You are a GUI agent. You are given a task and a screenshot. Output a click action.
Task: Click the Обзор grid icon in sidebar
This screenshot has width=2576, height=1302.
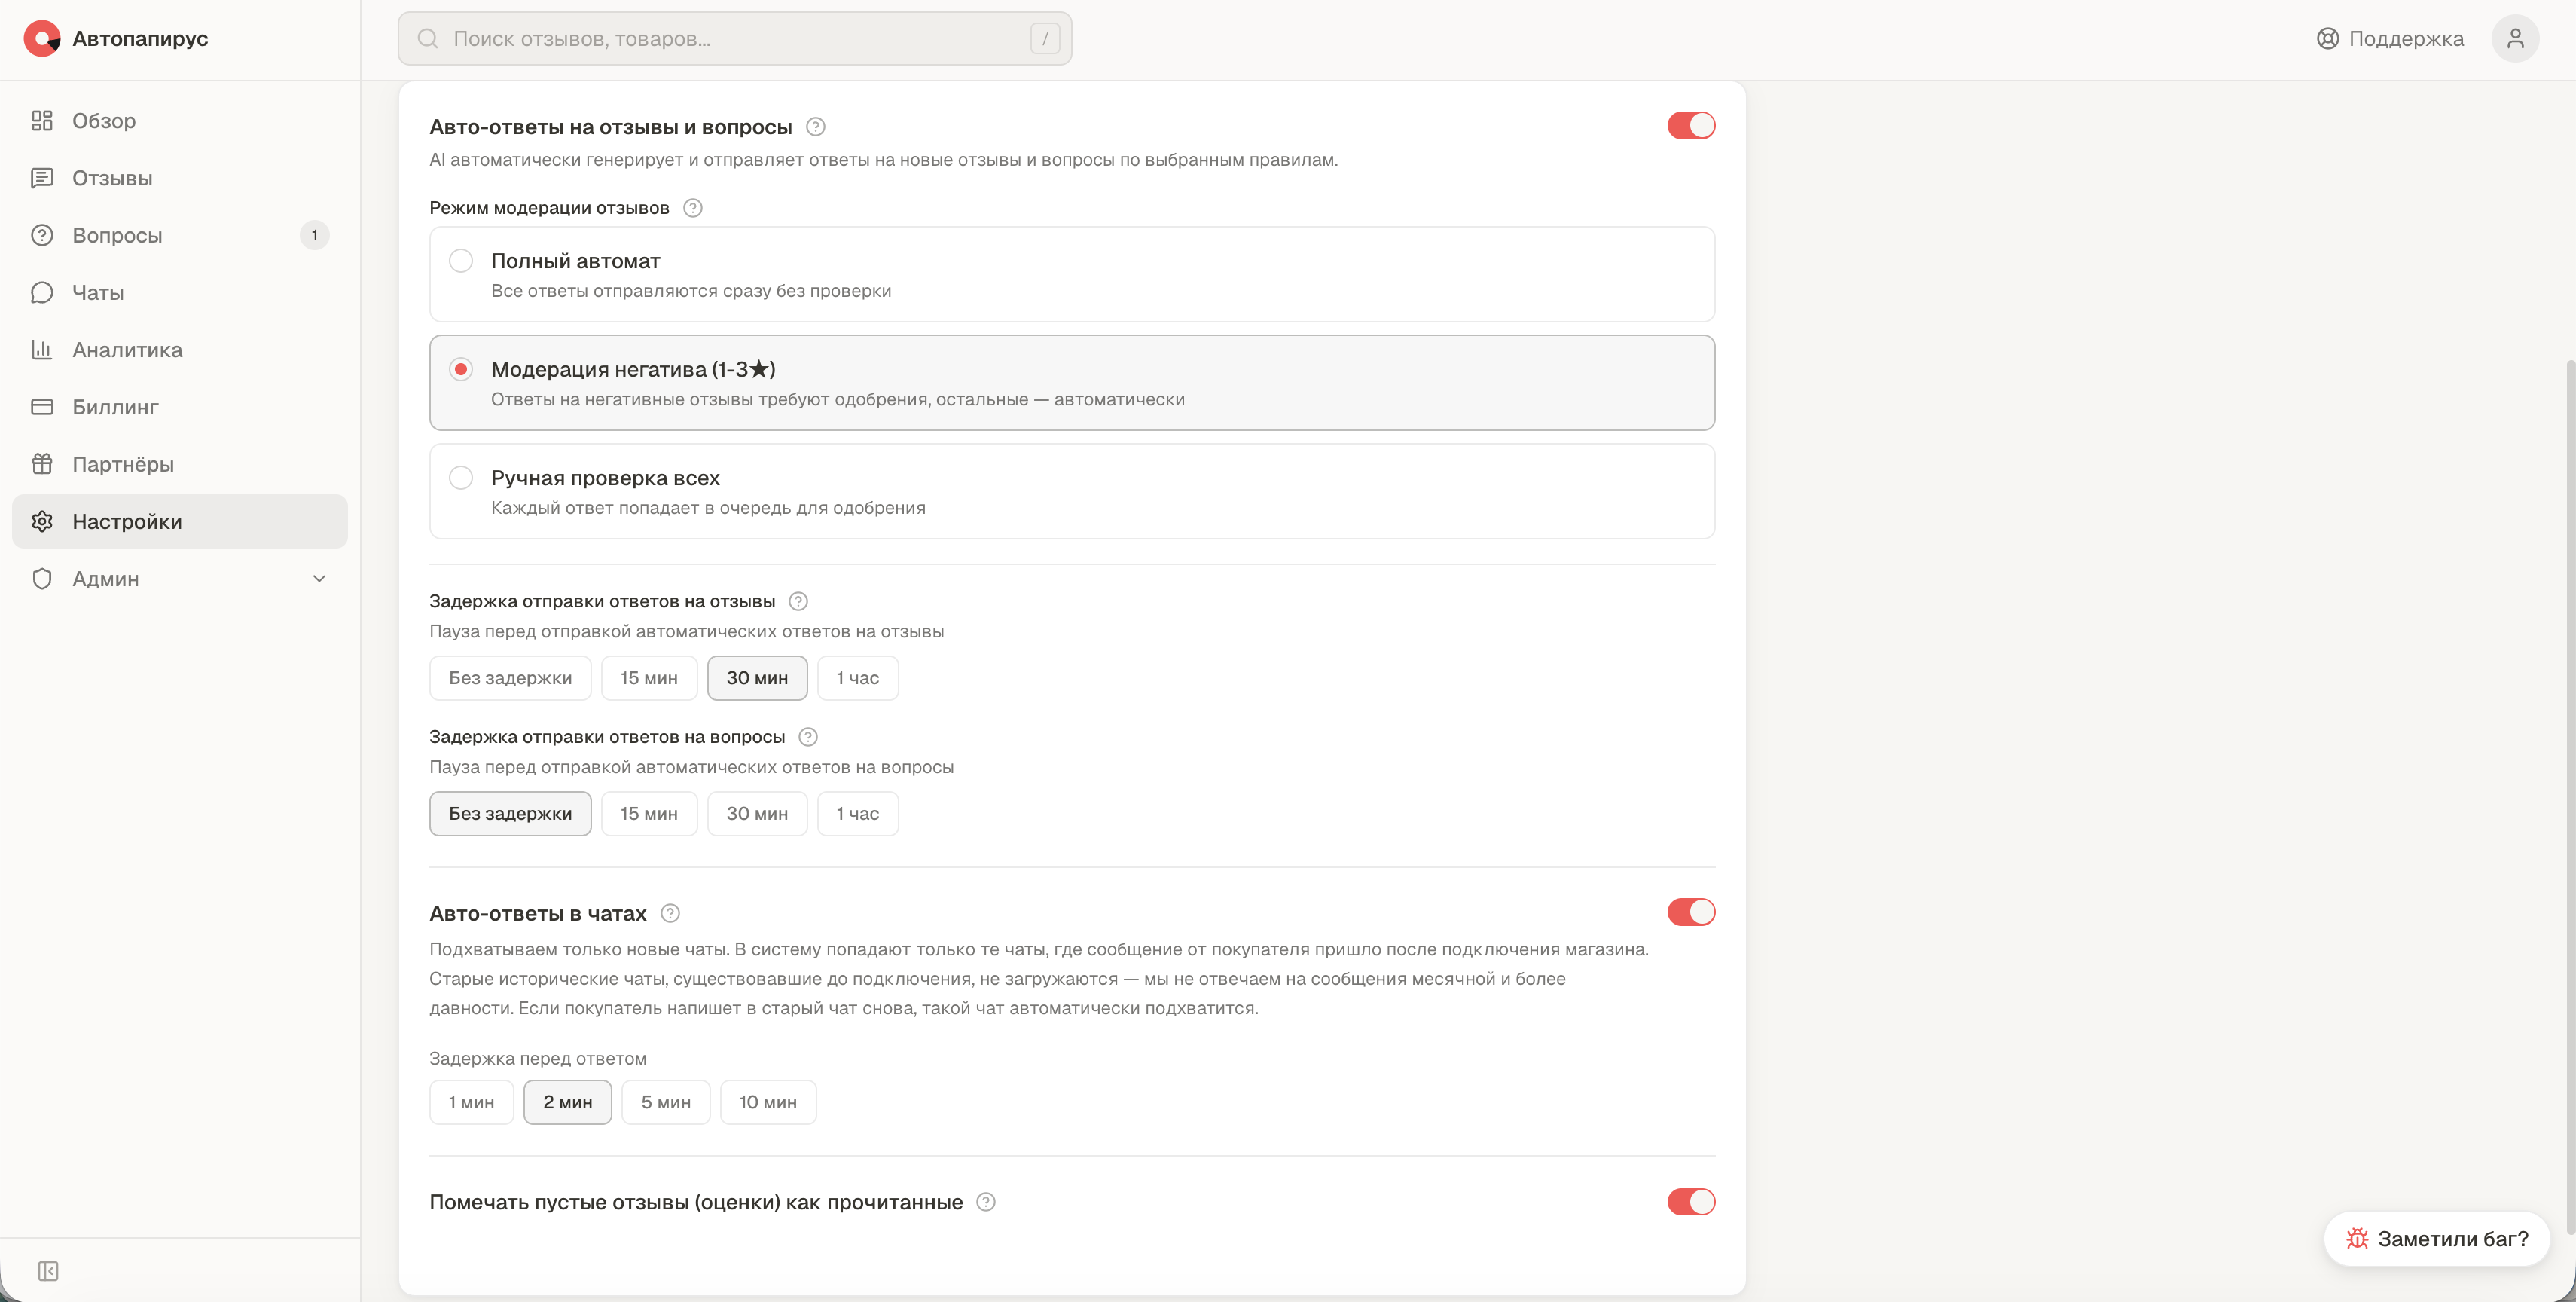(42, 121)
